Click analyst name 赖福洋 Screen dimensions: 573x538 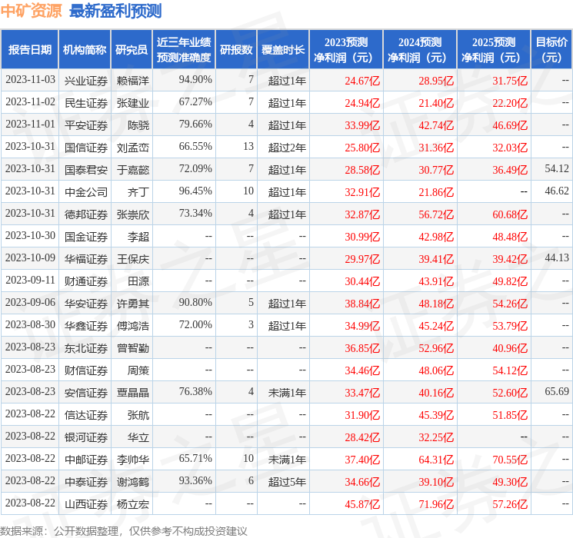(x=133, y=81)
